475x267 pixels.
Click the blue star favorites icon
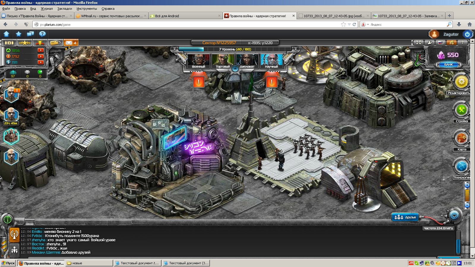tap(18, 34)
